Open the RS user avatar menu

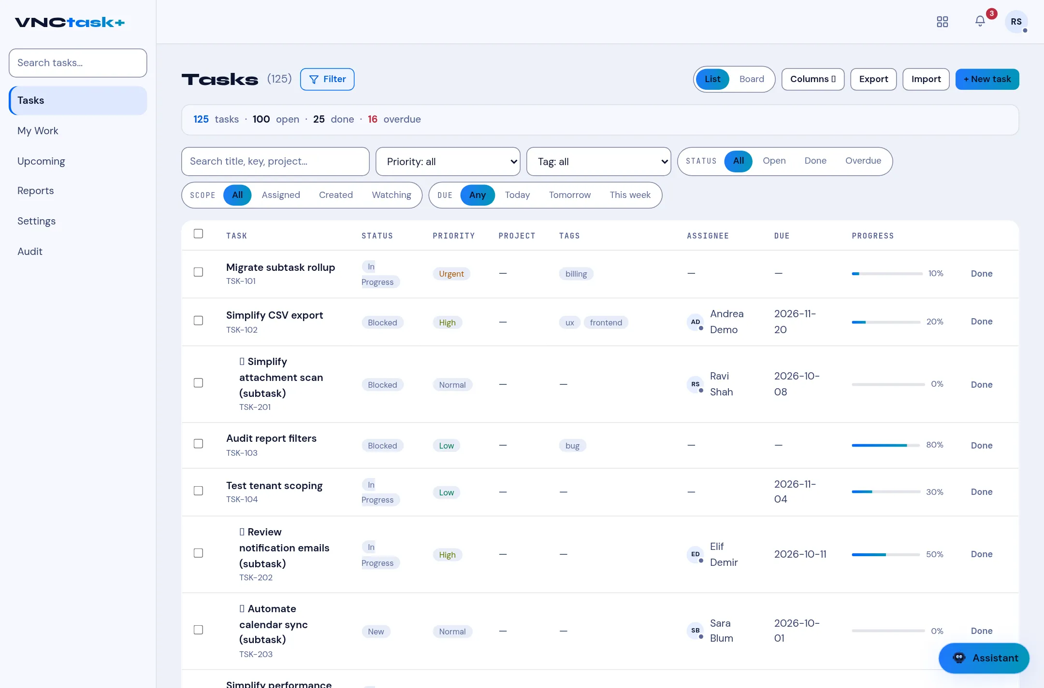coord(1016,22)
